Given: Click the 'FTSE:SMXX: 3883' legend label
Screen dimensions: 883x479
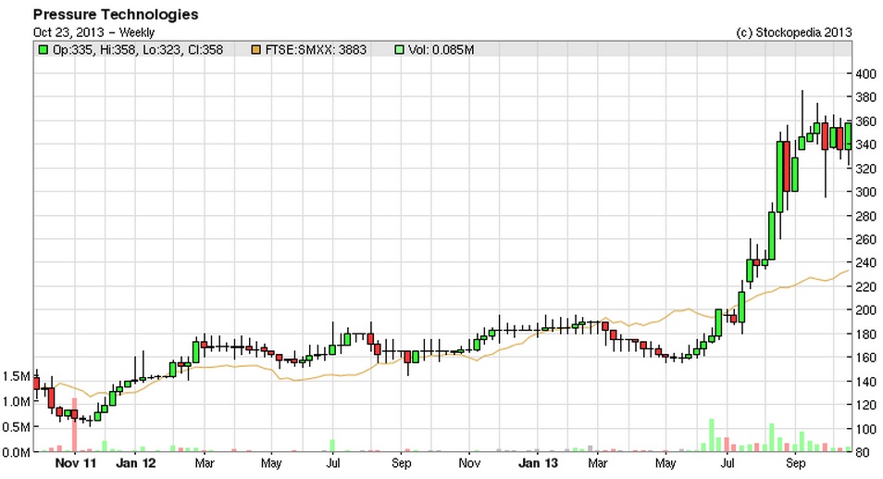Looking at the screenshot, I should click(316, 50).
